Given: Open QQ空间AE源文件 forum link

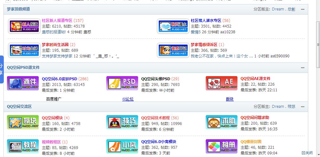Looking at the screenshot, I should click(x=256, y=79).
